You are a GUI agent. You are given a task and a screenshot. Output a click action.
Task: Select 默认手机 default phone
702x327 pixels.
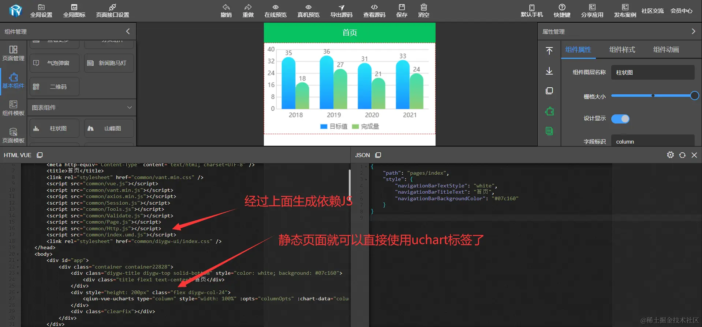tap(532, 11)
